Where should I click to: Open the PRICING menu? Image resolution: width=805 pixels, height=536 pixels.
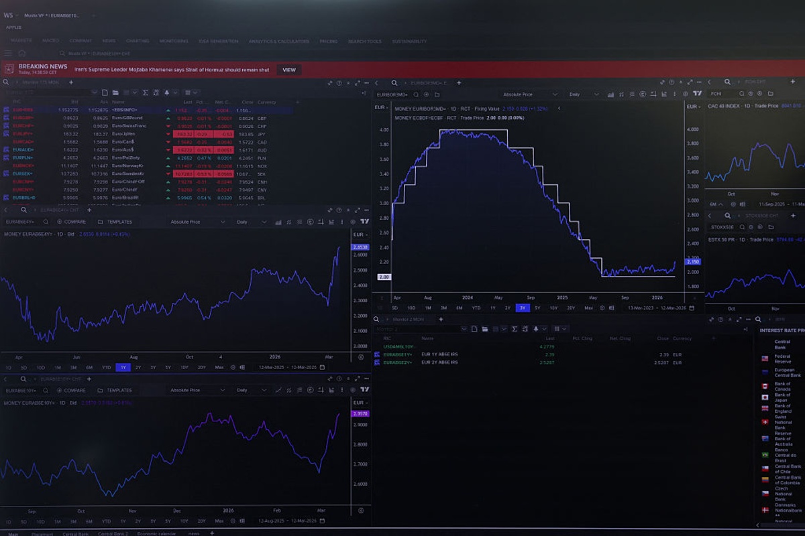[329, 41]
